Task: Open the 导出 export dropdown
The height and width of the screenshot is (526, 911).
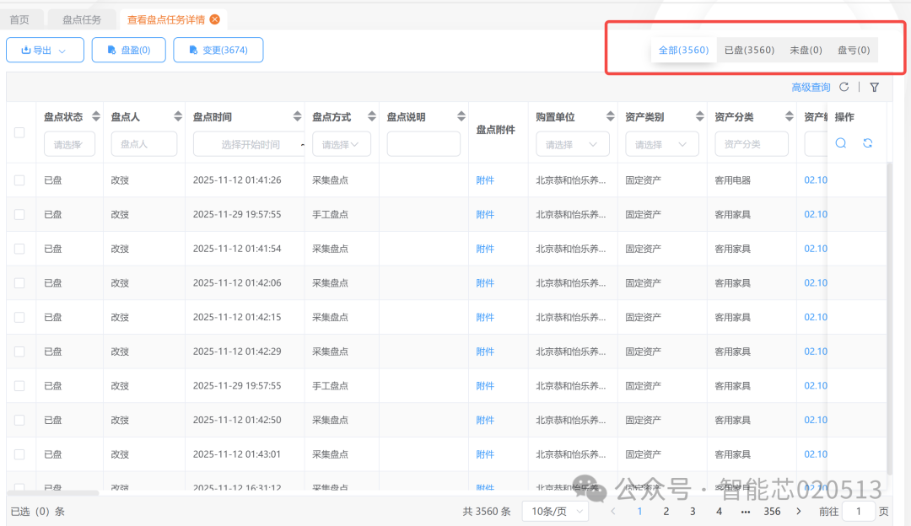Action: pyautogui.click(x=45, y=50)
